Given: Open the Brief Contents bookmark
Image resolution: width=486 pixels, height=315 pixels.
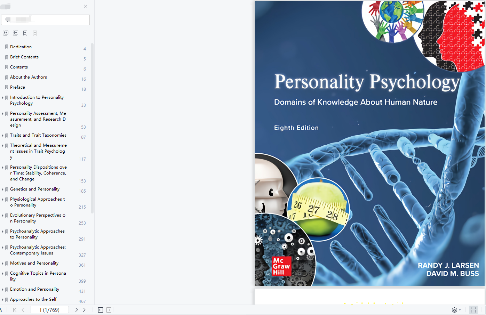Looking at the screenshot, I should pos(24,57).
